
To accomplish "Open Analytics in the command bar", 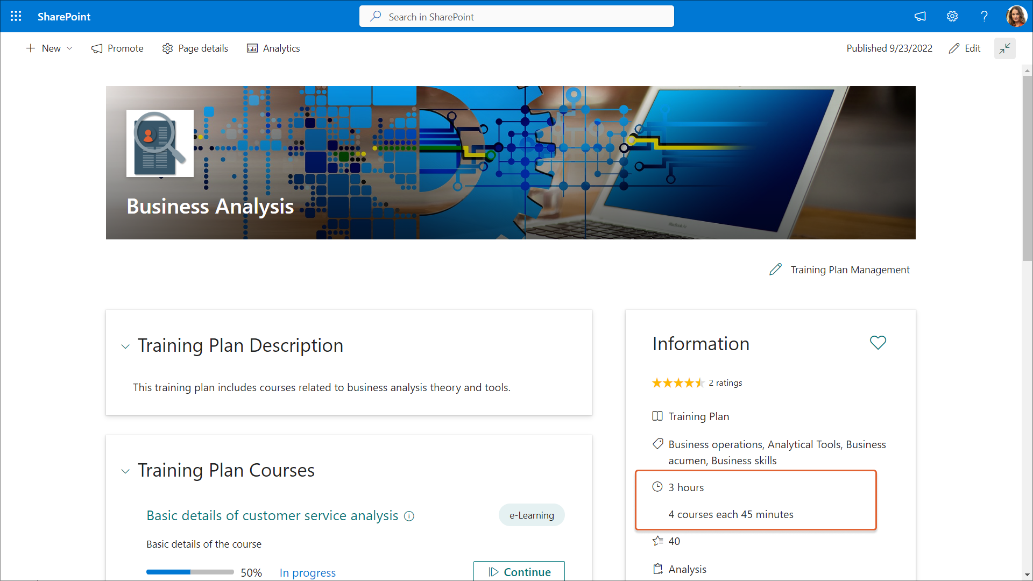I will pos(273,48).
